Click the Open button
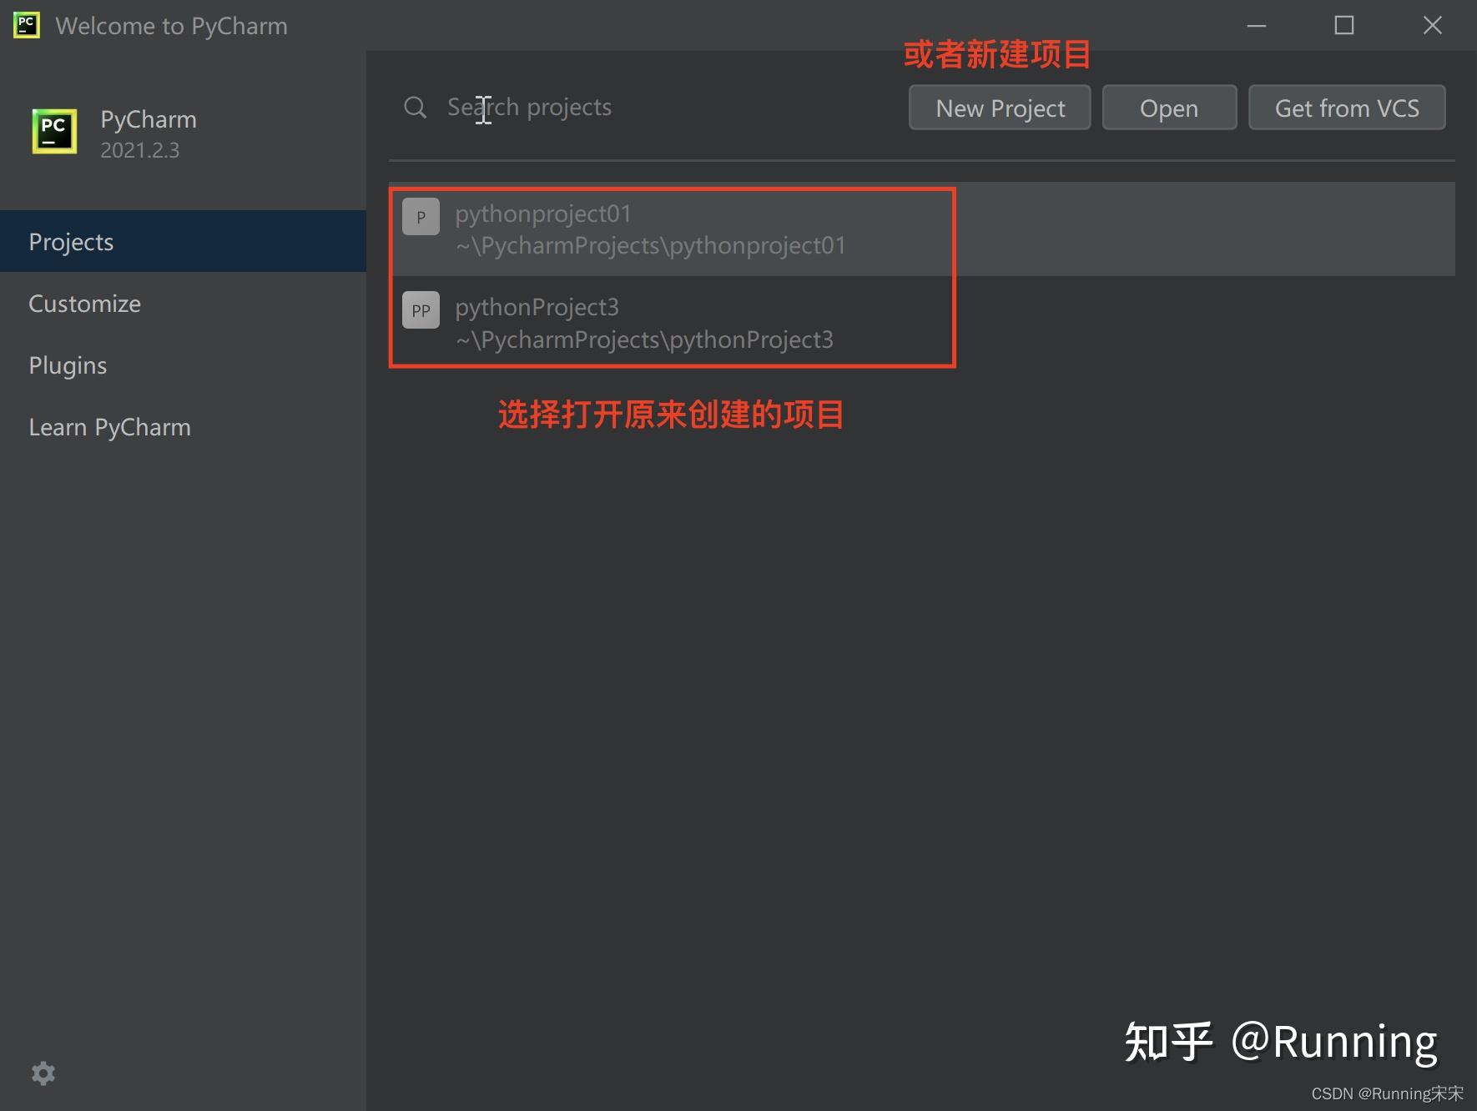Image resolution: width=1477 pixels, height=1111 pixels. click(x=1169, y=108)
